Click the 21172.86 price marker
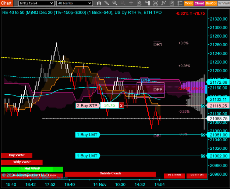 coord(218,82)
